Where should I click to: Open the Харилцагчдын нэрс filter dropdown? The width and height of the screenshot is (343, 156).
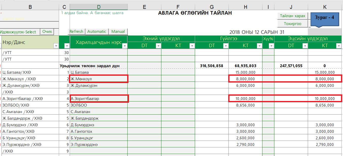pyautogui.click(x=125, y=46)
